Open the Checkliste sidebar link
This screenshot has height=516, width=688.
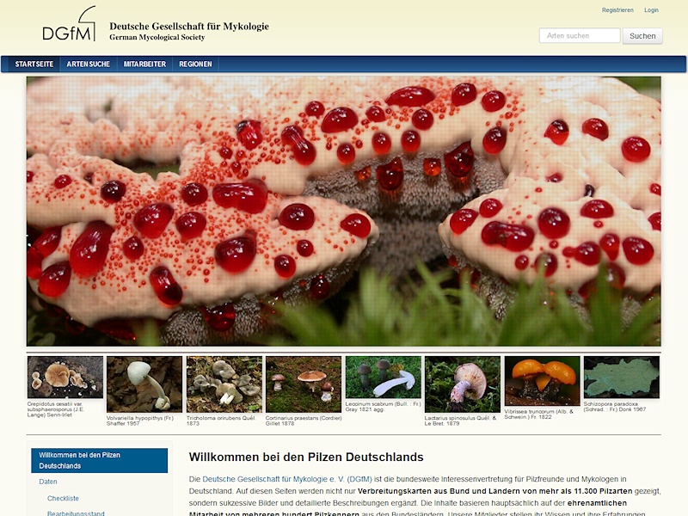tap(63, 498)
